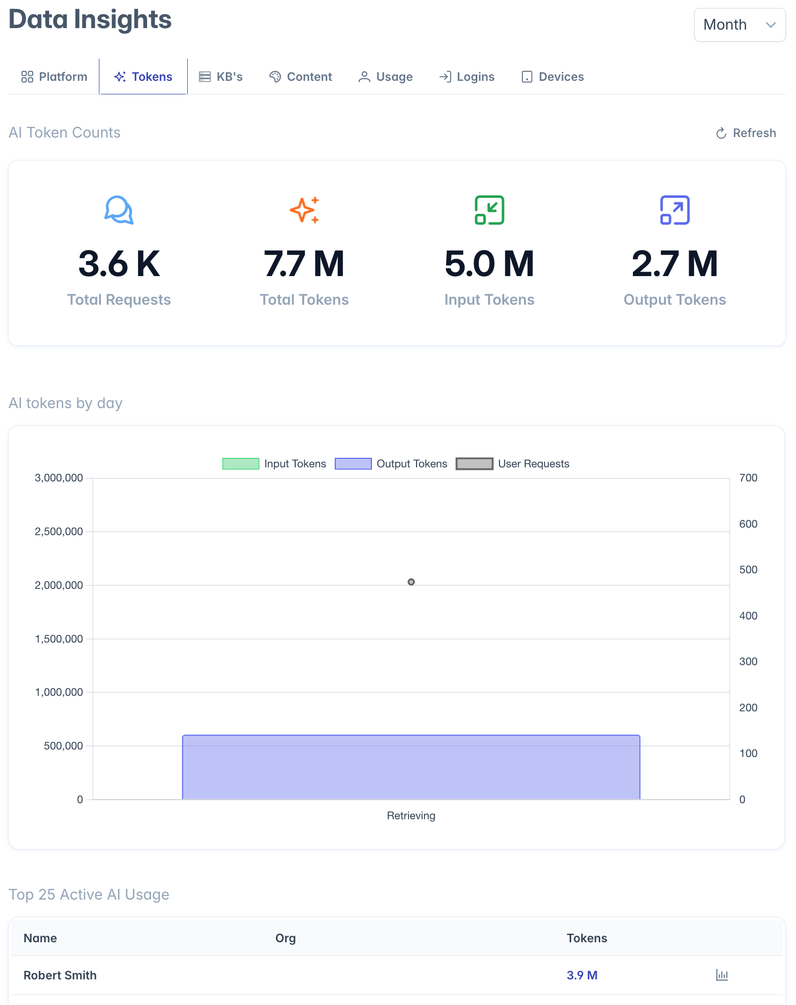Click the Refresh button
This screenshot has width=796, height=1005.
(x=746, y=133)
